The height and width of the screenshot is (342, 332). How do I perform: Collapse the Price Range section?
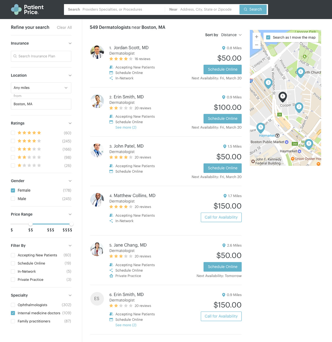pos(70,214)
